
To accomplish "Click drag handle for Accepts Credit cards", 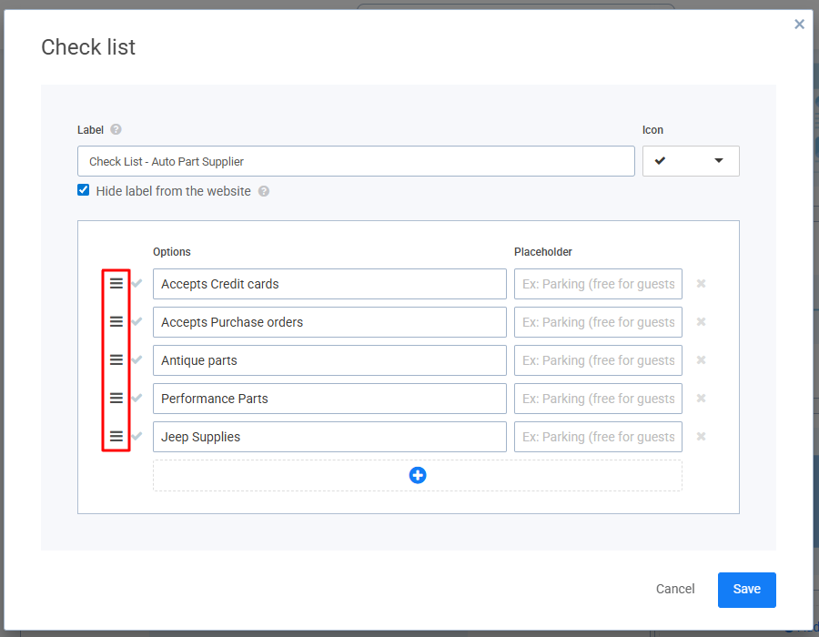I will tap(116, 284).
